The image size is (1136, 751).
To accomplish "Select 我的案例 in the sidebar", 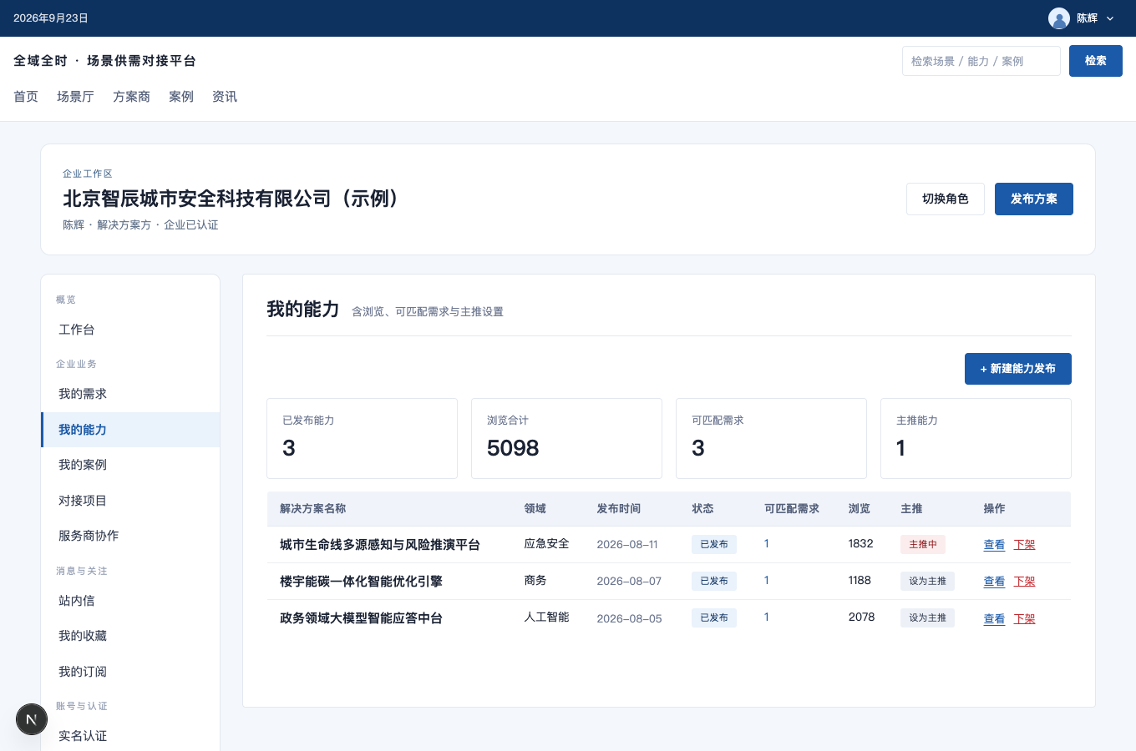I will coord(130,465).
